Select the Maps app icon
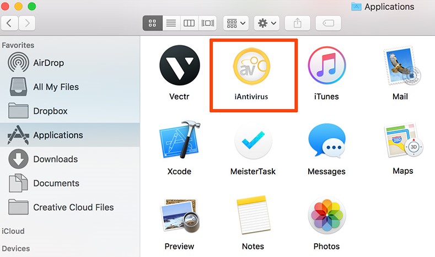Viewport: 435px width, 257px height. 403,140
